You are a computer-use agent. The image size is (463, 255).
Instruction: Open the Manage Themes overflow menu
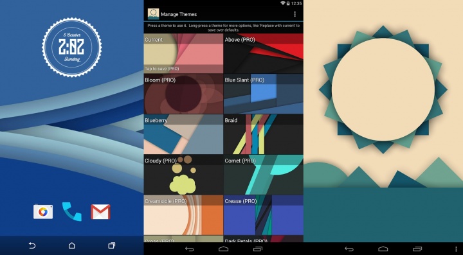point(295,14)
